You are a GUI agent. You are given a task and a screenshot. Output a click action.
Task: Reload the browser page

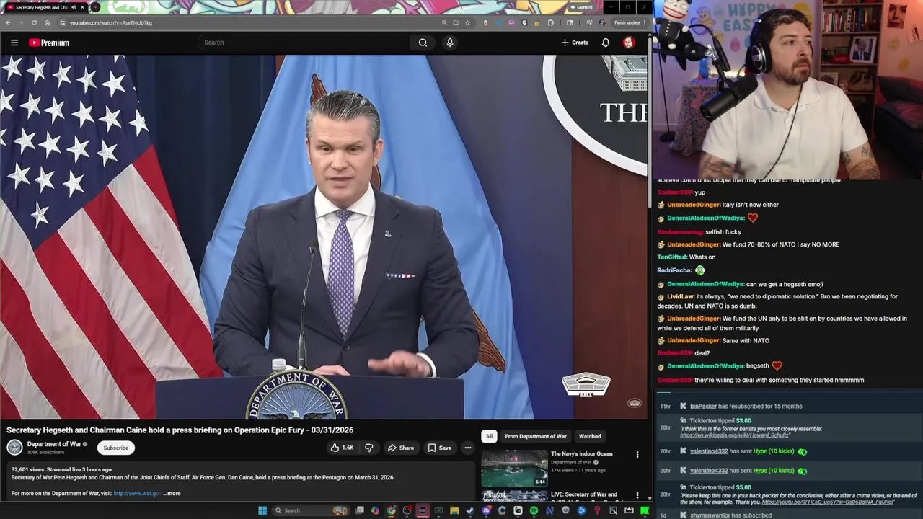point(34,22)
